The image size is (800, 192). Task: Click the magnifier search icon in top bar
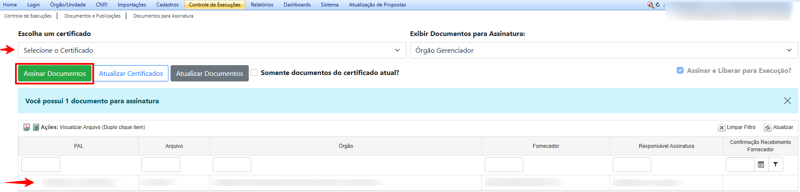point(650,5)
